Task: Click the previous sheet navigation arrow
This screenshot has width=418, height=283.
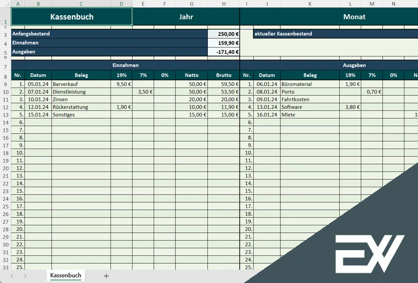Action: pyautogui.click(x=12, y=276)
